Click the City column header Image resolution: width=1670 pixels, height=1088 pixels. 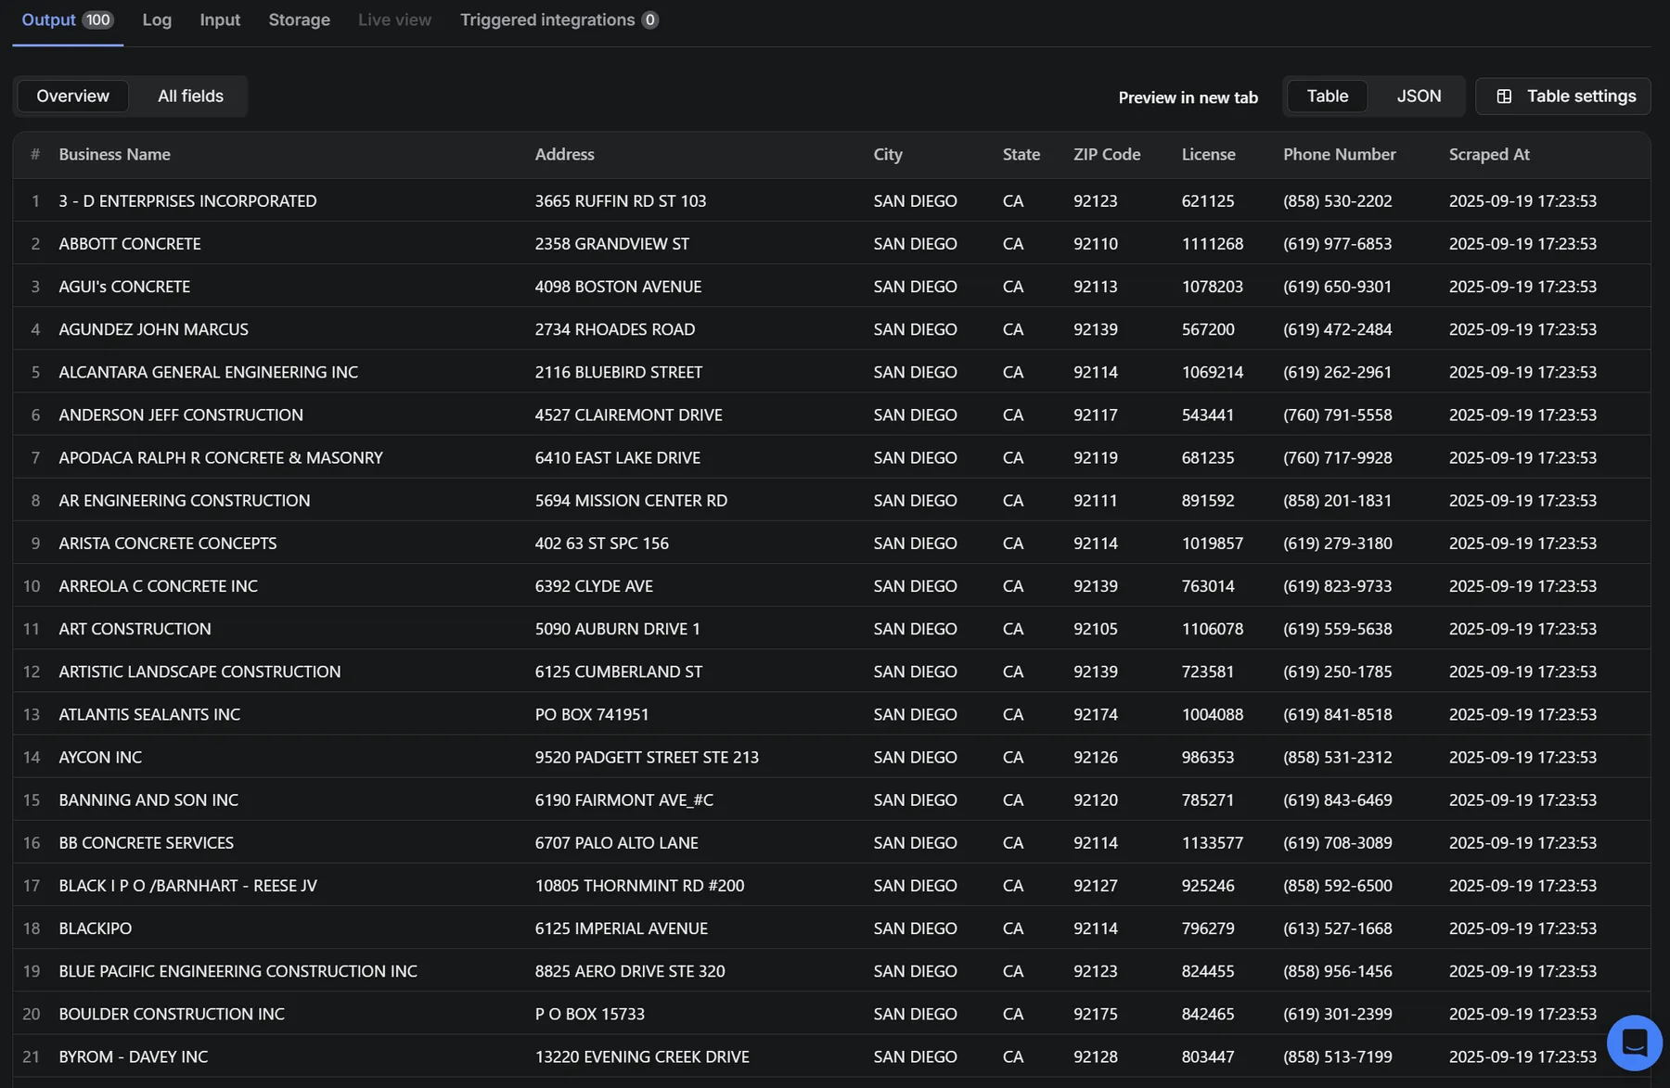(887, 155)
